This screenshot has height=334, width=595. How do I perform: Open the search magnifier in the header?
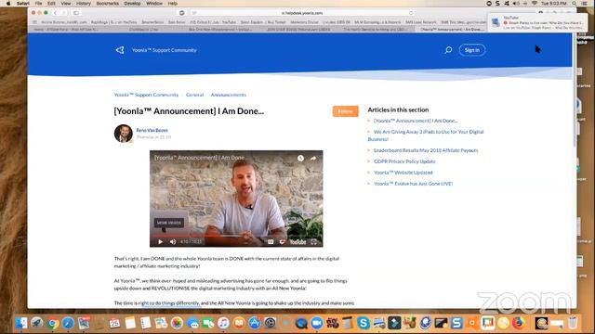448,49
